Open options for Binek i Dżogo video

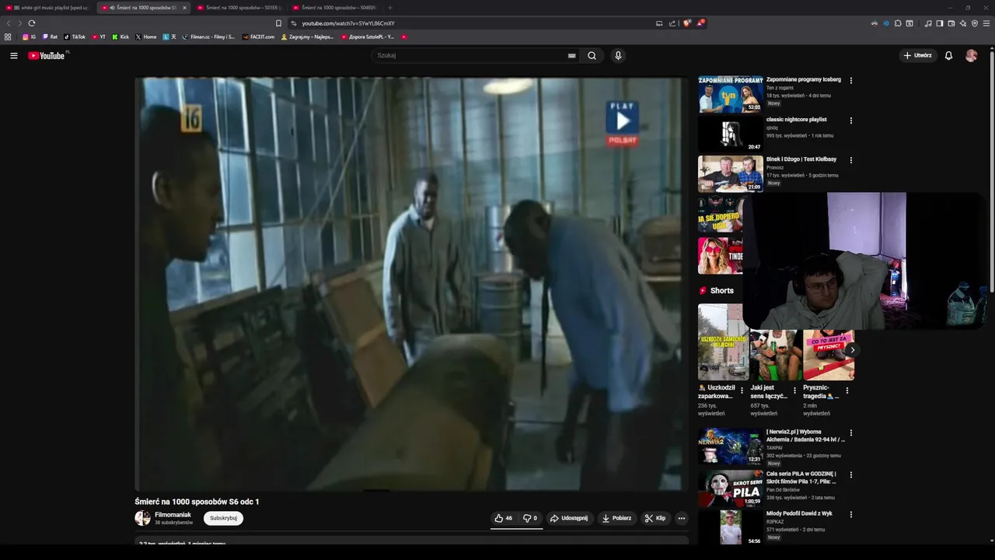point(851,160)
